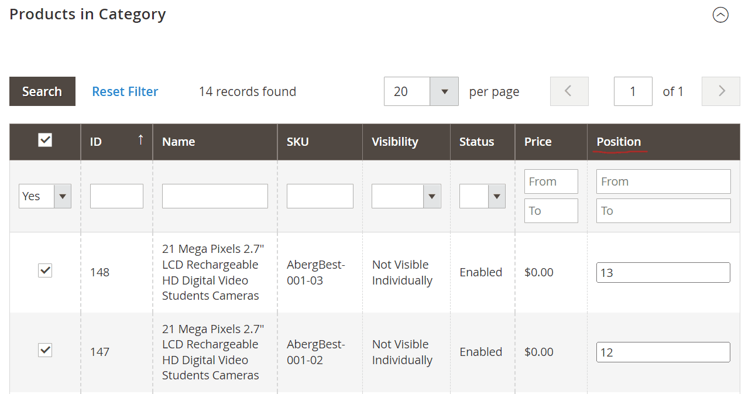Sort by the Price column header
This screenshot has width=745, height=394.
551,142
